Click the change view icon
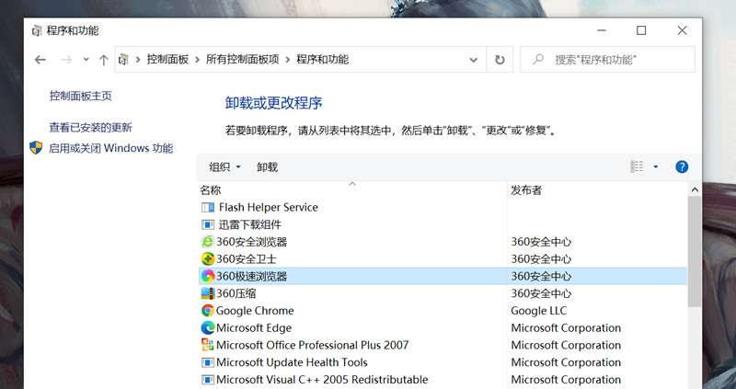The image size is (736, 389). [637, 166]
